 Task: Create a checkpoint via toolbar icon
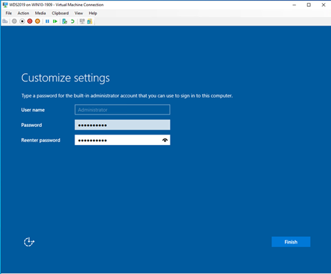[x=65, y=21]
